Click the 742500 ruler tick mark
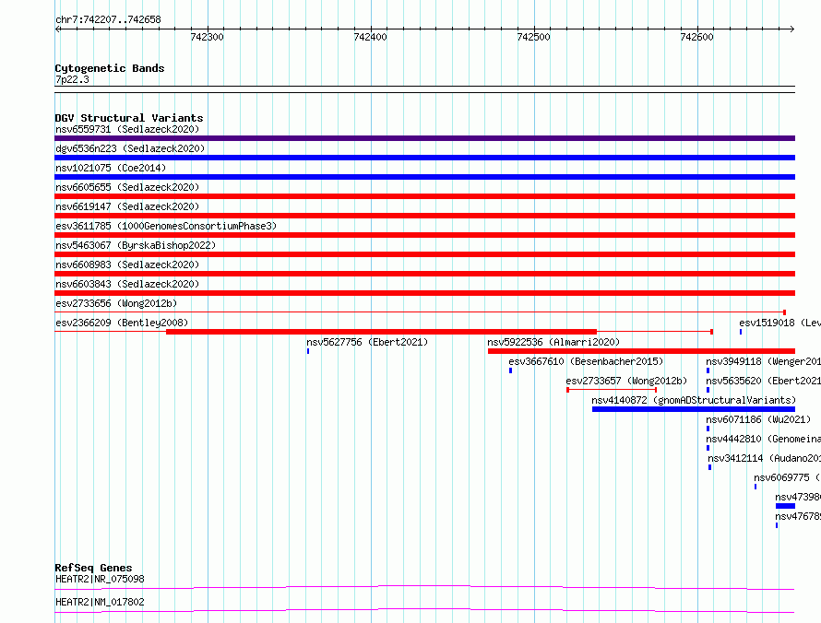Image resolution: width=821 pixels, height=623 pixels. click(534, 29)
